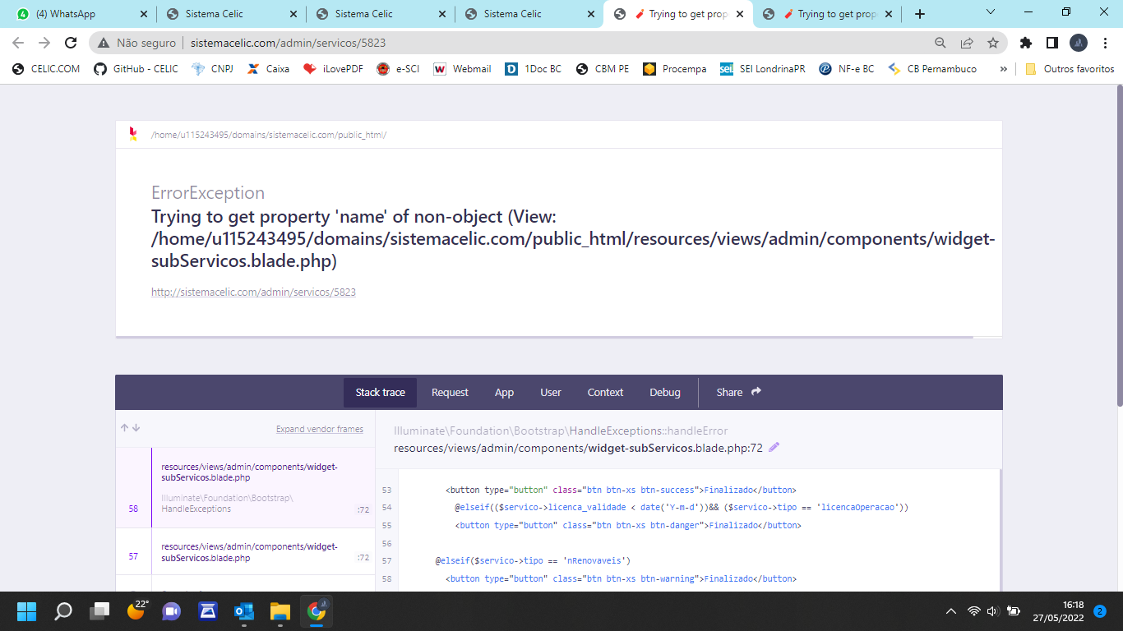This screenshot has height=631, width=1123.
Task: Open GitHub - CELIC bookmark
Action: [136, 69]
